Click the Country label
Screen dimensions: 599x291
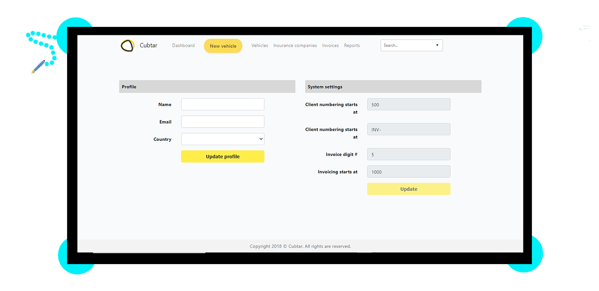(x=162, y=139)
